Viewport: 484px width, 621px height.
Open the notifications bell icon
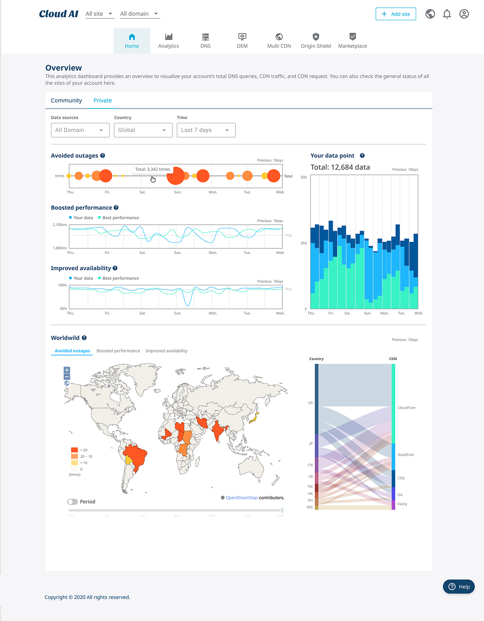click(x=447, y=14)
